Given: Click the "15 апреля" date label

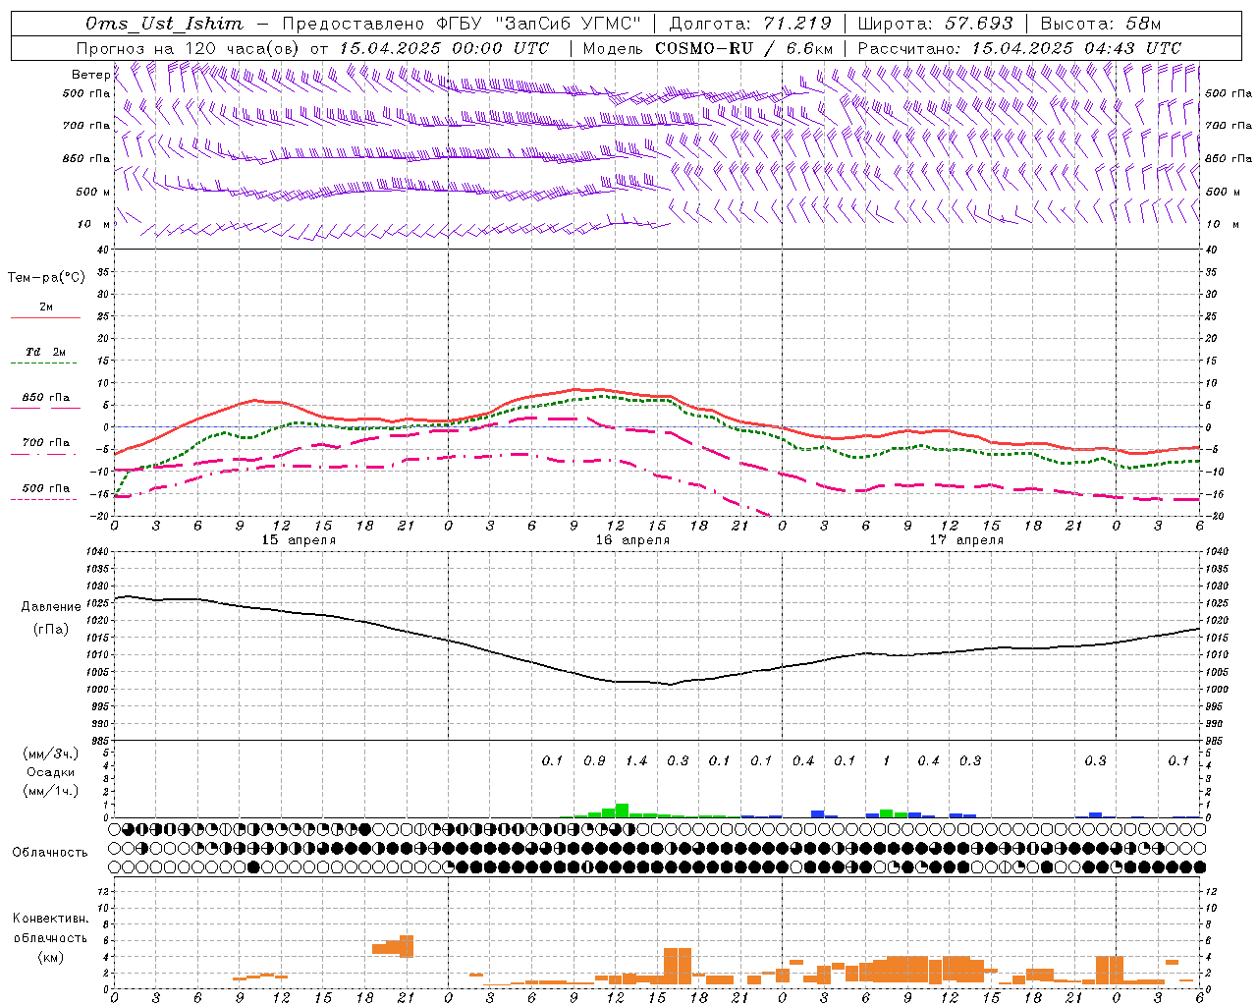Looking at the screenshot, I should tap(299, 540).
